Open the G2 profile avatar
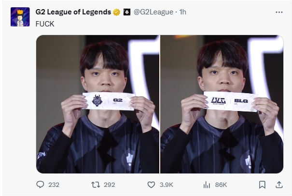Viewport: 292px width, 196px height. pyautogui.click(x=20, y=17)
